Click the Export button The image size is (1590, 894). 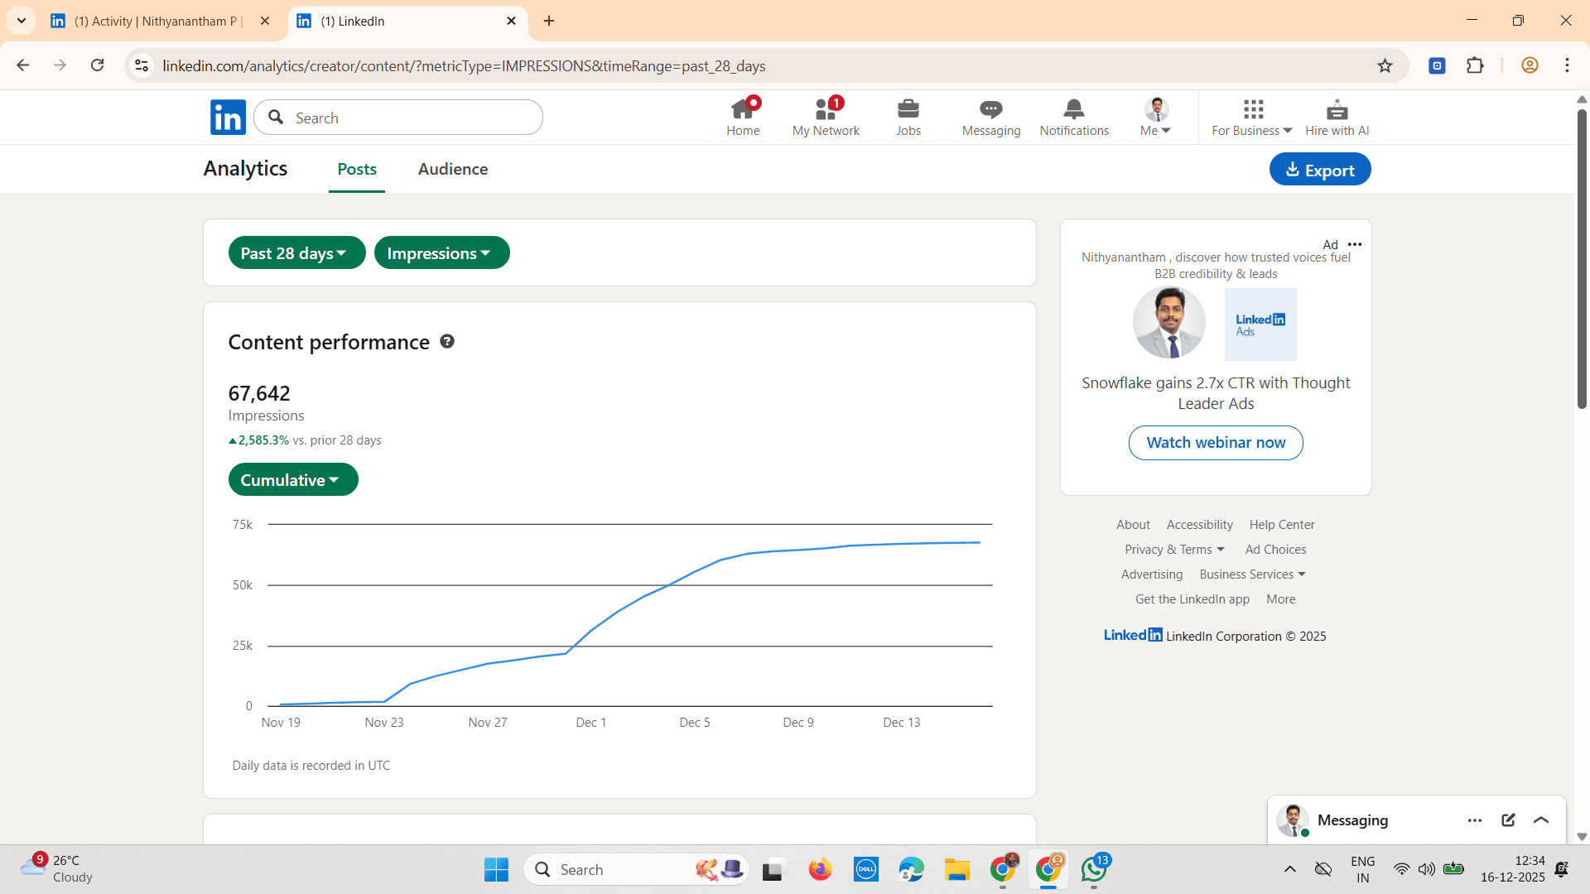click(1320, 170)
